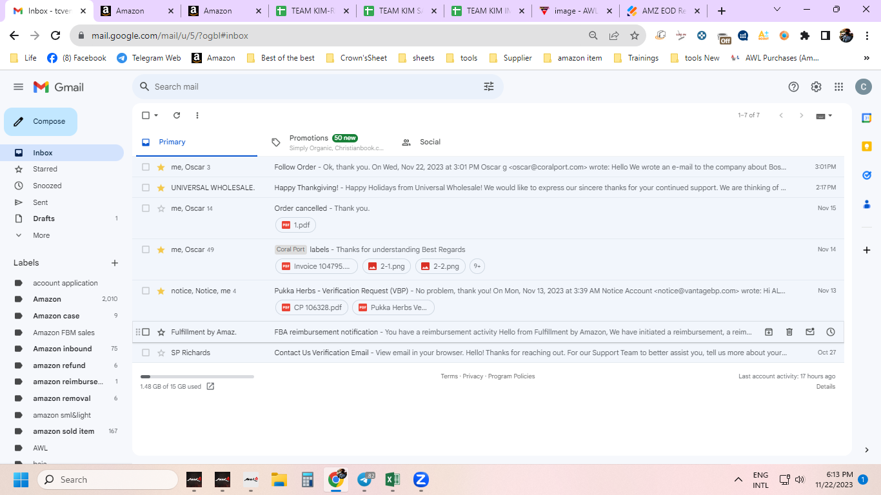Create a new label with plus
This screenshot has height=495, width=881.
pyautogui.click(x=115, y=263)
